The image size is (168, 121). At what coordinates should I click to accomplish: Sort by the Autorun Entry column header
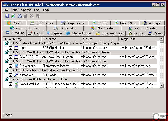point(22,39)
